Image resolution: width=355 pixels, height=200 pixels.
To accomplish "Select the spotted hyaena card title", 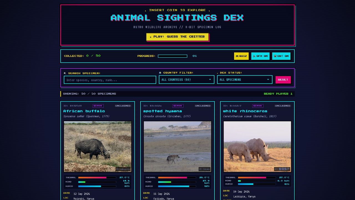I will 163,111.
